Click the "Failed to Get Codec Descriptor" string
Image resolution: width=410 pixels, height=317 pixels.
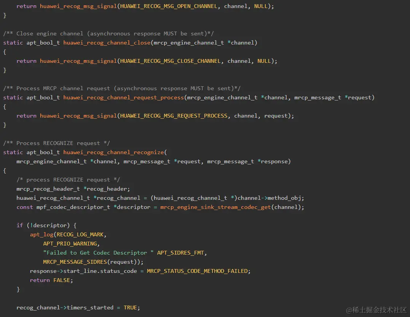pyautogui.click(x=98, y=253)
